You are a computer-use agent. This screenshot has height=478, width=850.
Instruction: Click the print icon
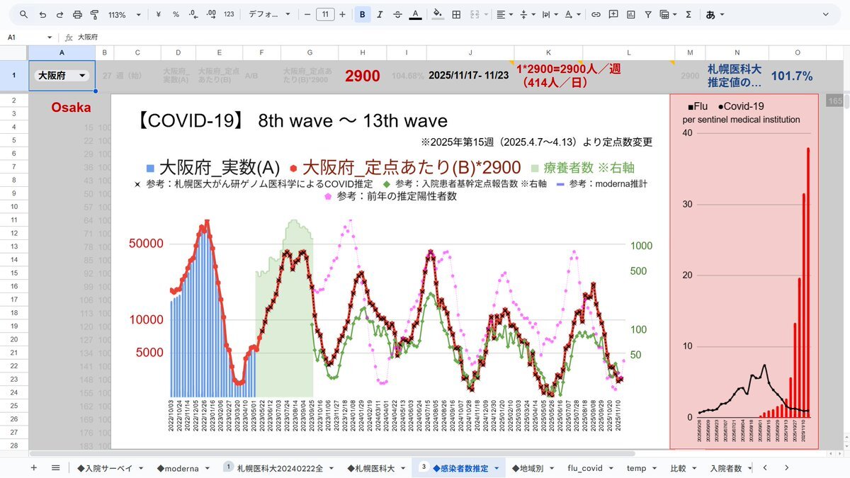77,14
